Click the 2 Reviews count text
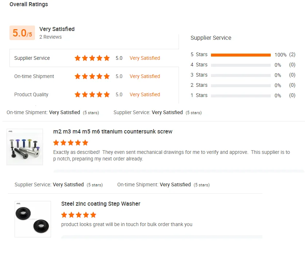305x260 pixels. [x=51, y=37]
